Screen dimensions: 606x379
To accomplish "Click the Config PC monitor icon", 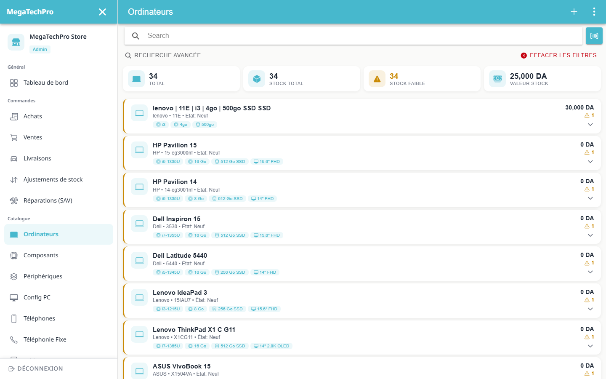I will click(x=14, y=298).
